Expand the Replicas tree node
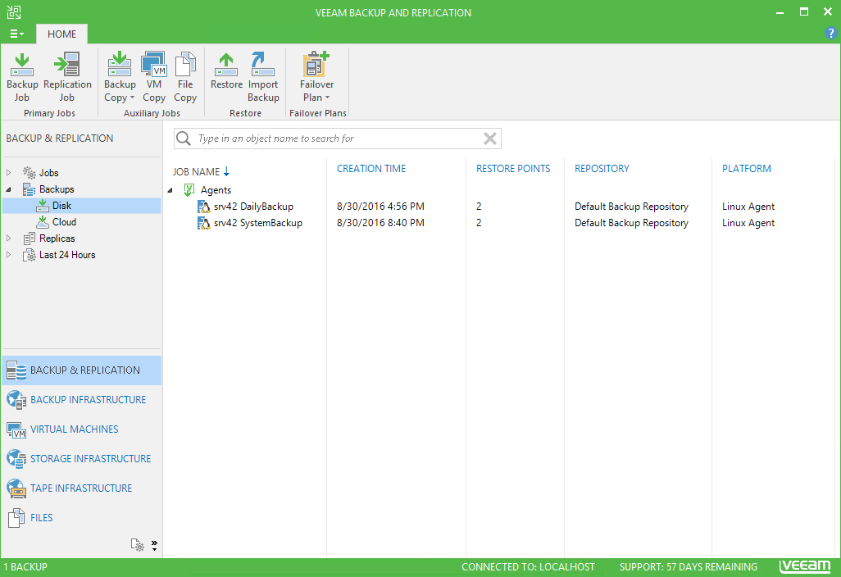 (8, 238)
